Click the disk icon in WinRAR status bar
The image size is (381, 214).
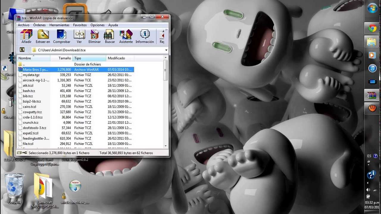[x=19, y=153]
